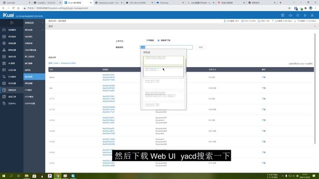
Task: Reload the page with browser refresh icon
Action: 13,8
